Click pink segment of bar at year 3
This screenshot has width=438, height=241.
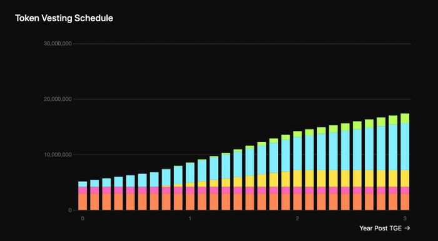click(405, 190)
